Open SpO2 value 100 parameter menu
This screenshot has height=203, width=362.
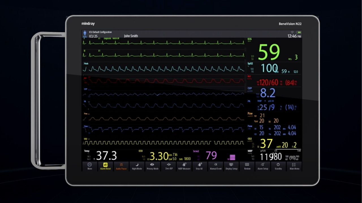269,68
